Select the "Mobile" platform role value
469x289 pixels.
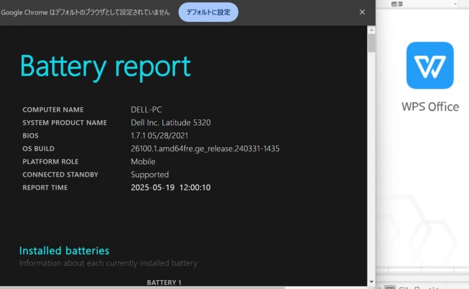143,162
